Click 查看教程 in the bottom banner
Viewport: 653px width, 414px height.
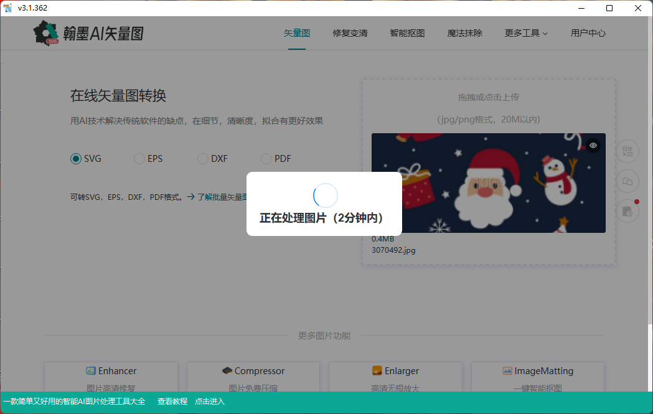click(172, 402)
